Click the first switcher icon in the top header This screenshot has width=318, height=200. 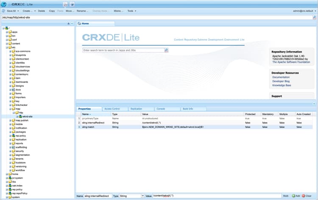tap(65, 4)
